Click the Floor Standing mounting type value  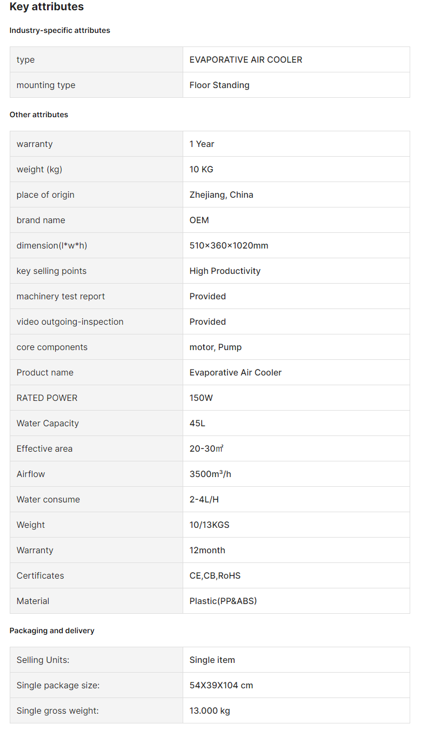point(219,85)
